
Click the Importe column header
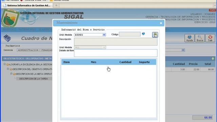[144, 62]
